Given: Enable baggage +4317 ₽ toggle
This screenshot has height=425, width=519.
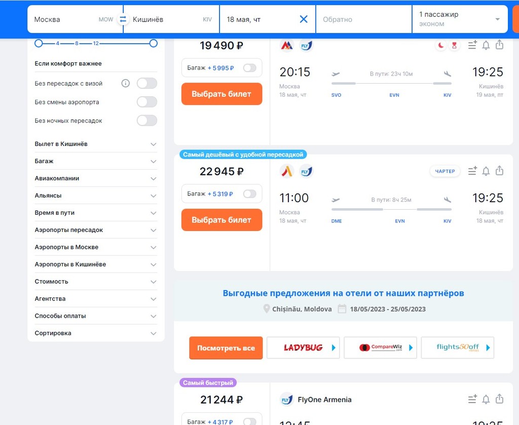Looking at the screenshot, I should tap(249, 421).
